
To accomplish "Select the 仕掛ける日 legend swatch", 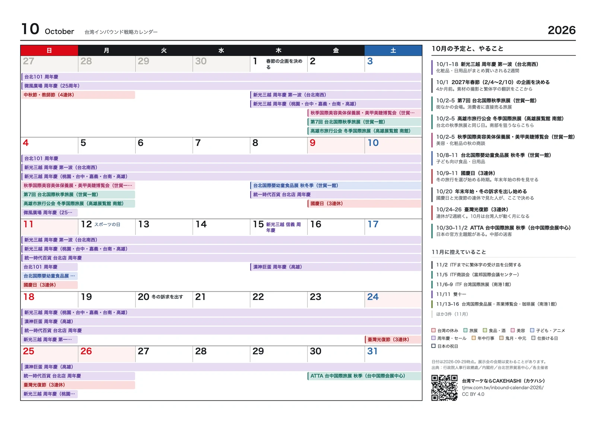I will point(534,338).
